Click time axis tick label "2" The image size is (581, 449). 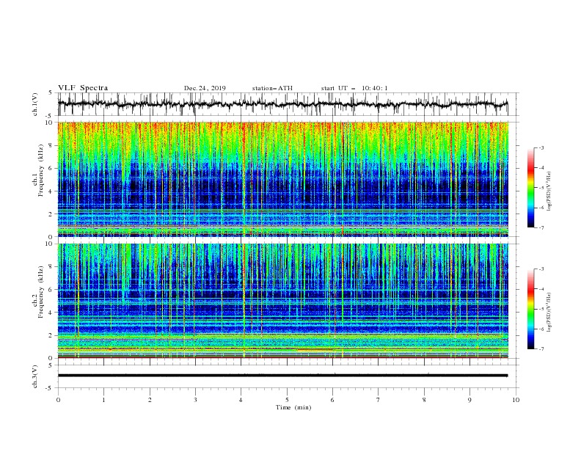tap(150, 400)
